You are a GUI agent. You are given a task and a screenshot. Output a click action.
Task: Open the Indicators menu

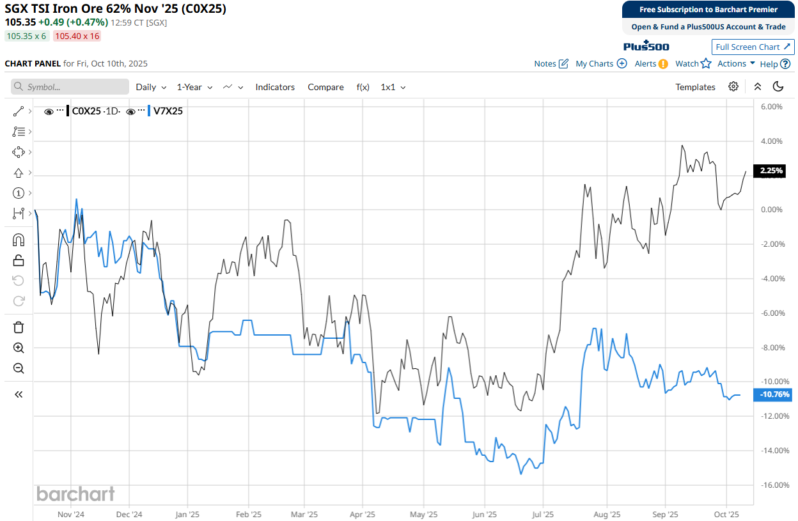275,87
